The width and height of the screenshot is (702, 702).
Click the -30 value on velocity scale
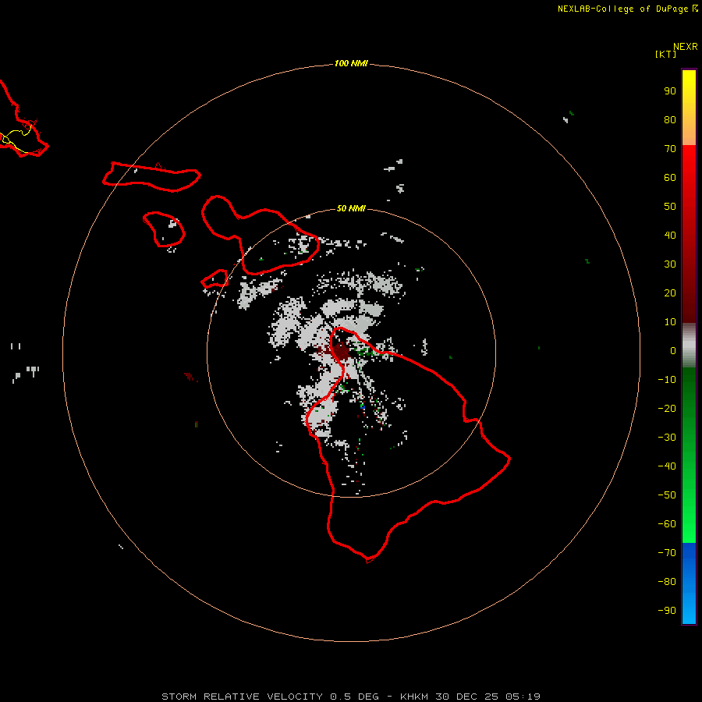pos(667,438)
